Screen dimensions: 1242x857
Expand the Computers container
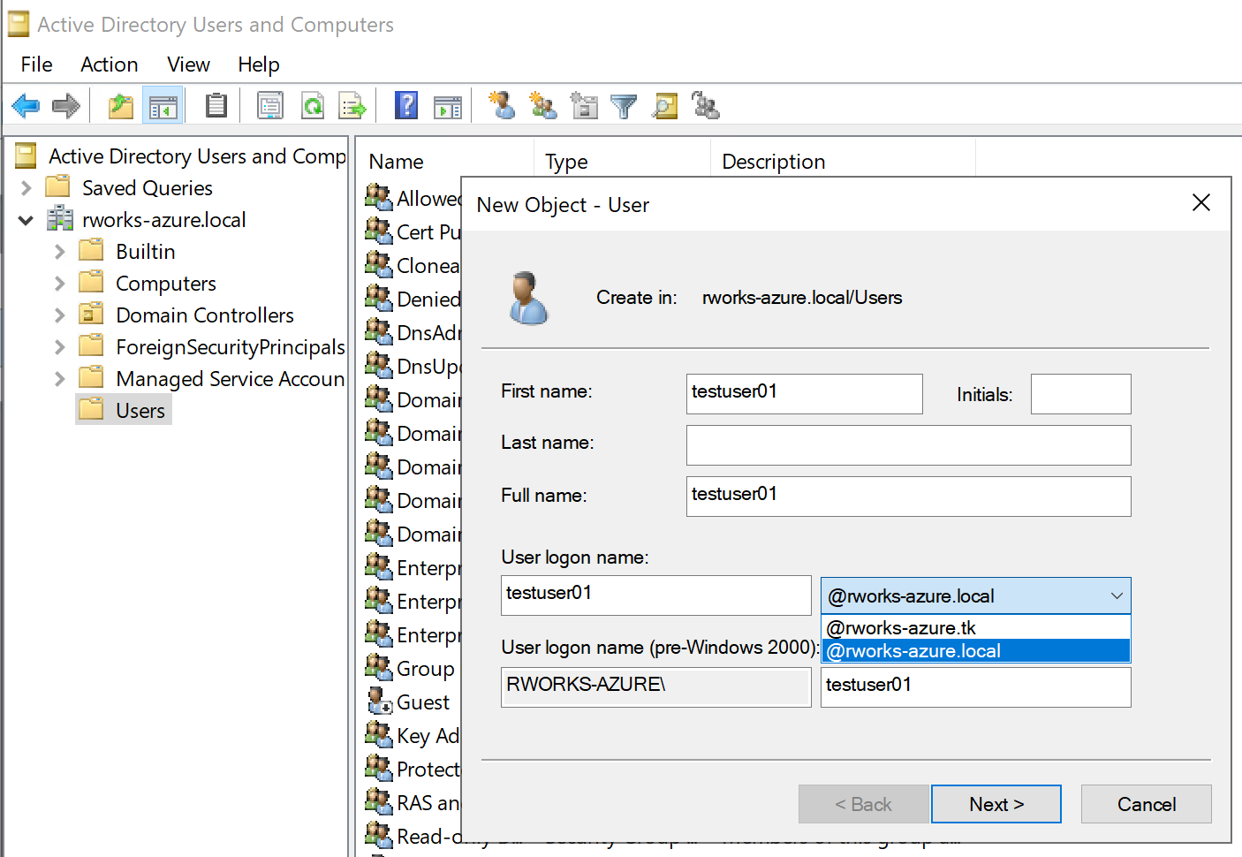click(x=60, y=284)
